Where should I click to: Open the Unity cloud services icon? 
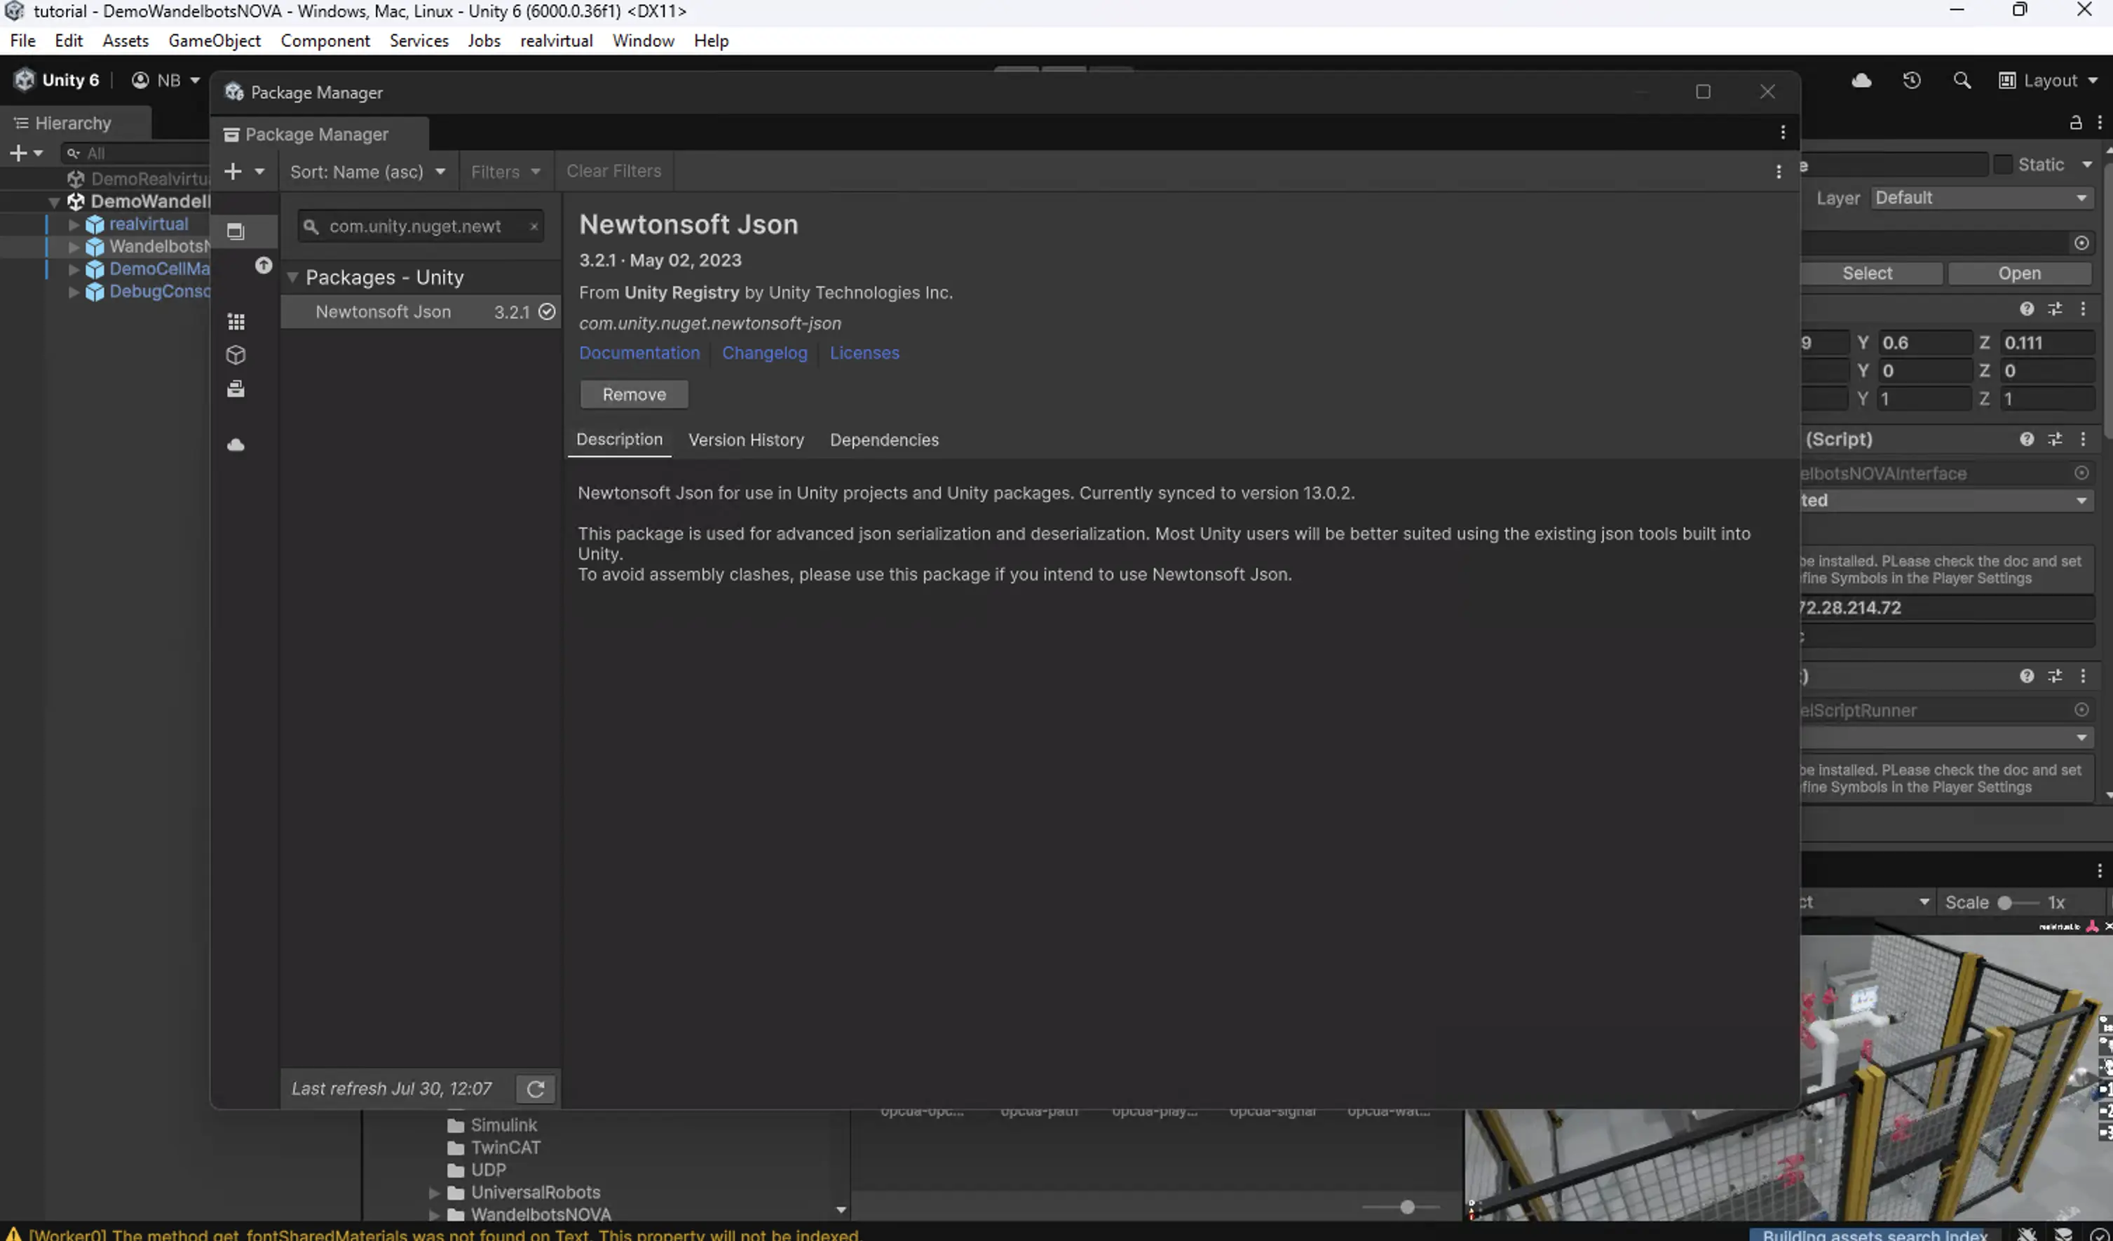click(x=1861, y=80)
